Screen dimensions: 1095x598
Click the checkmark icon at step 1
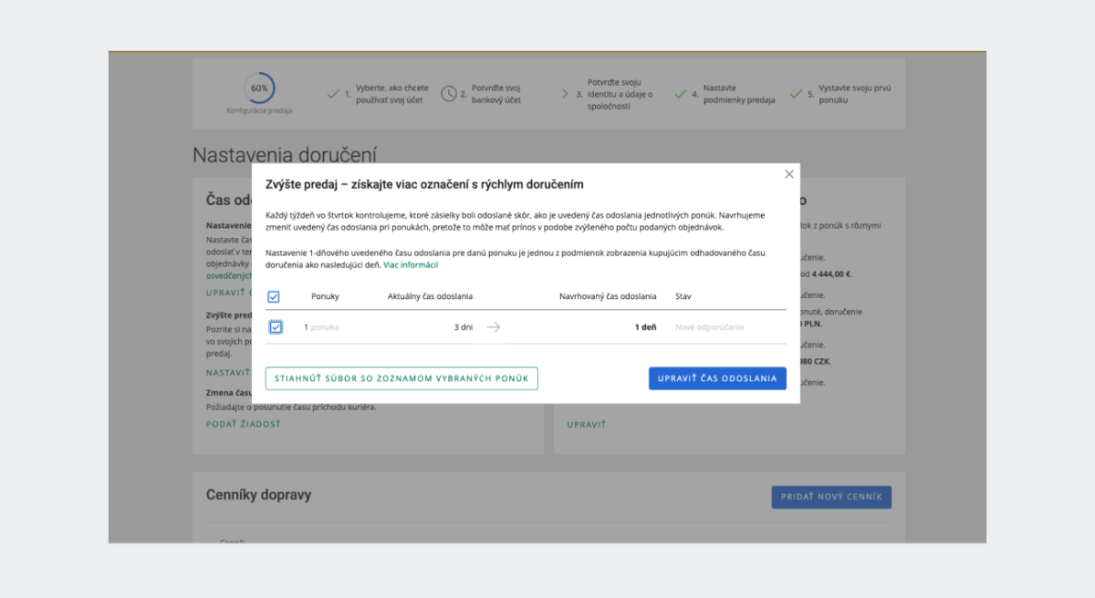tap(333, 93)
